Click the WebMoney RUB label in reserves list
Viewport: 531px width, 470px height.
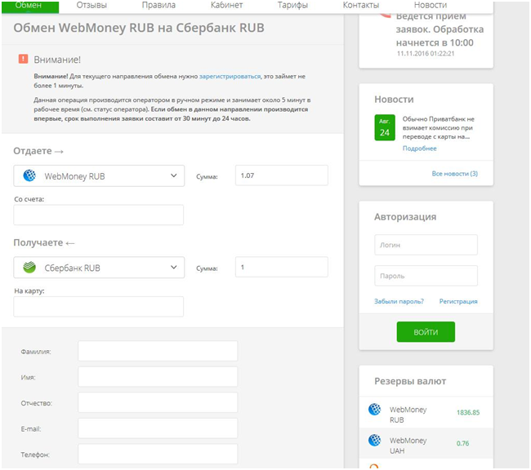pos(408,415)
